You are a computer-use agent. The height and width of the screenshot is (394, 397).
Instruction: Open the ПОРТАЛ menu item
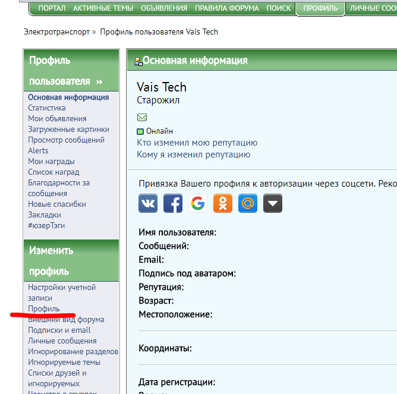coord(52,8)
